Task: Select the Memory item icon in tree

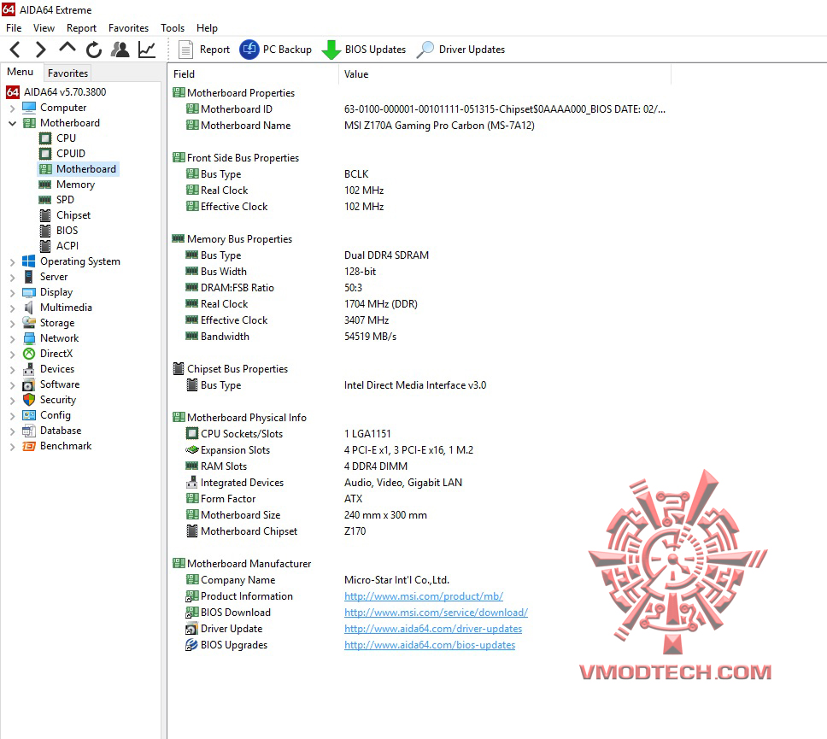Action: (x=44, y=185)
